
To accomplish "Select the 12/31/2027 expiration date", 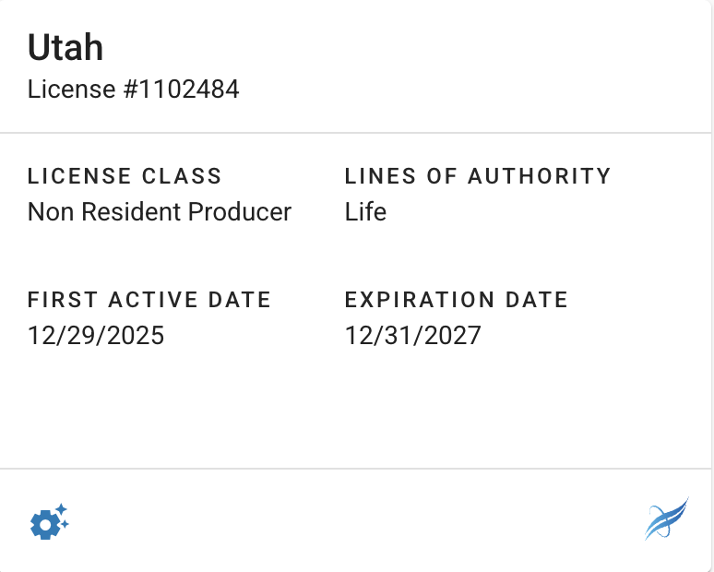I will click(413, 335).
